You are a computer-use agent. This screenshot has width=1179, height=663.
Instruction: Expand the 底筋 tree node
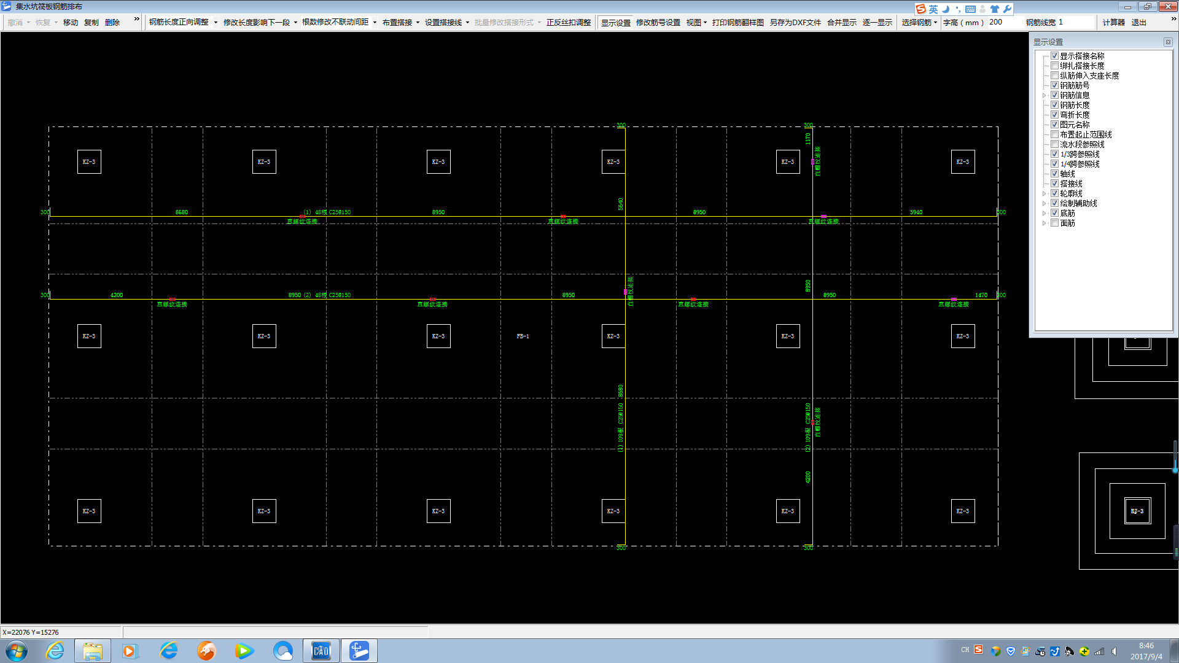[1044, 213]
